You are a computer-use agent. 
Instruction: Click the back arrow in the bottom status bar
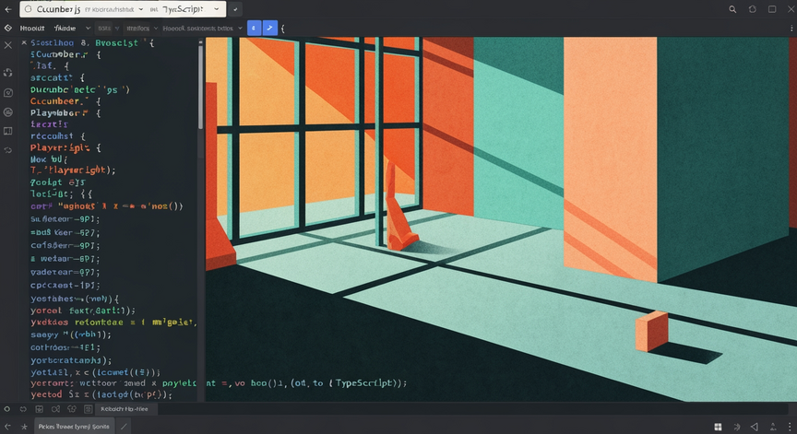[7, 427]
